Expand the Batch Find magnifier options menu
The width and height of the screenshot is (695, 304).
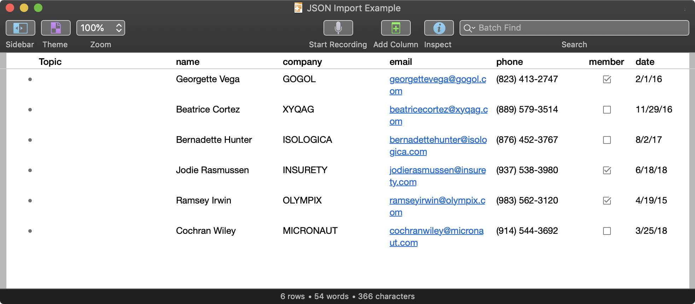[469, 28]
